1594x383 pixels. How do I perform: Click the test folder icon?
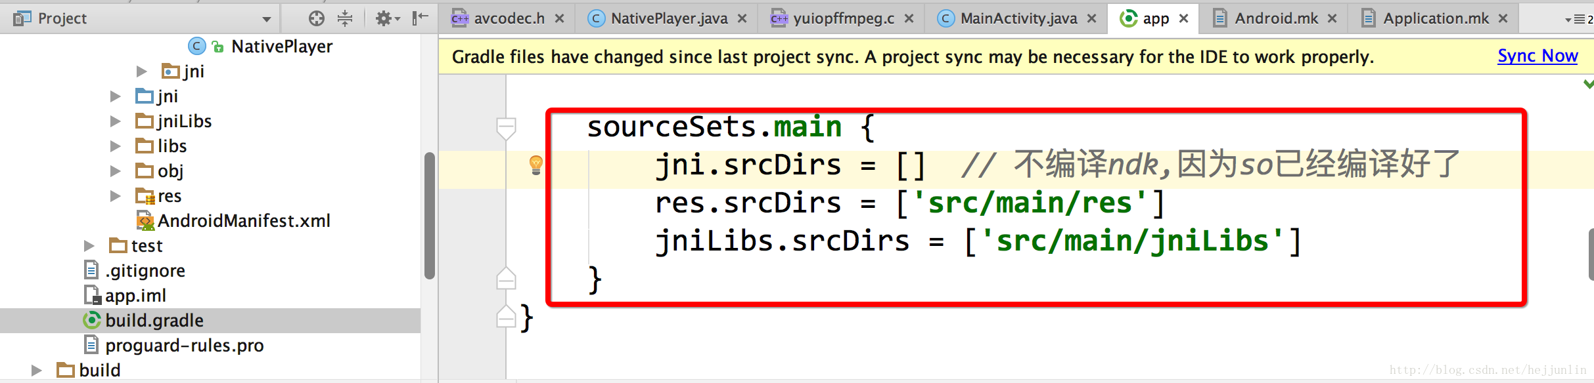coord(118,245)
